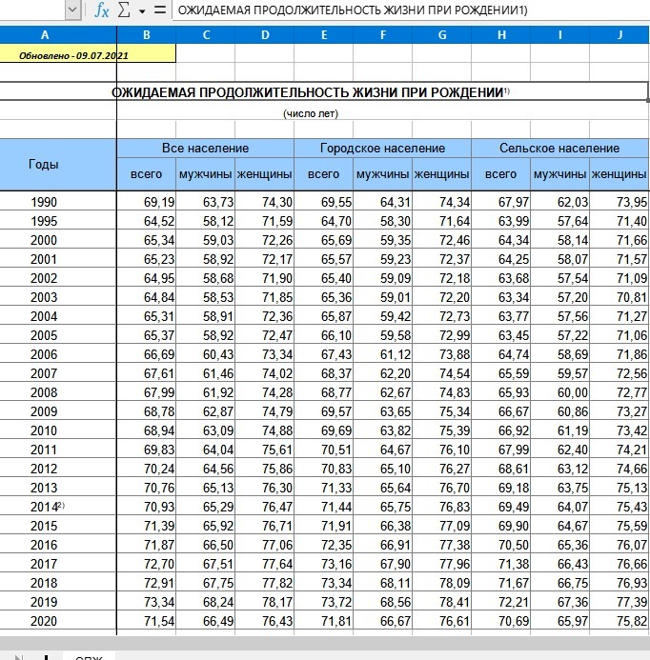Open the Function Wizard (fx) icon
Screen dimensions: 650x660
[102, 10]
